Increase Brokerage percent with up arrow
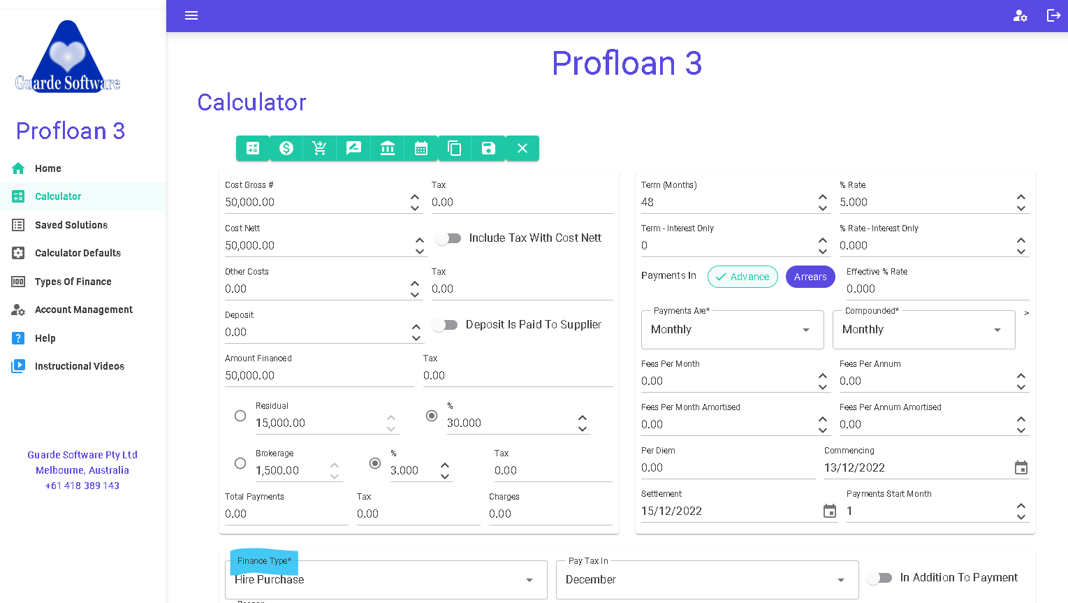The width and height of the screenshot is (1068, 603). coord(445,465)
